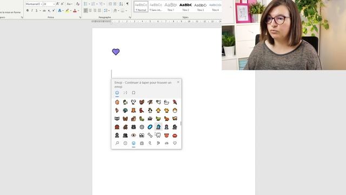The width and height of the screenshot is (346, 195).
Task: Open the emoji search category
Action: pyautogui.click(x=117, y=143)
